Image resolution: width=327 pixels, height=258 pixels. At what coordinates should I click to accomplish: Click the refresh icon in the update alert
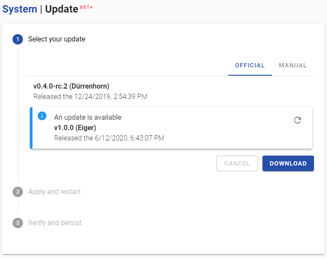click(298, 120)
